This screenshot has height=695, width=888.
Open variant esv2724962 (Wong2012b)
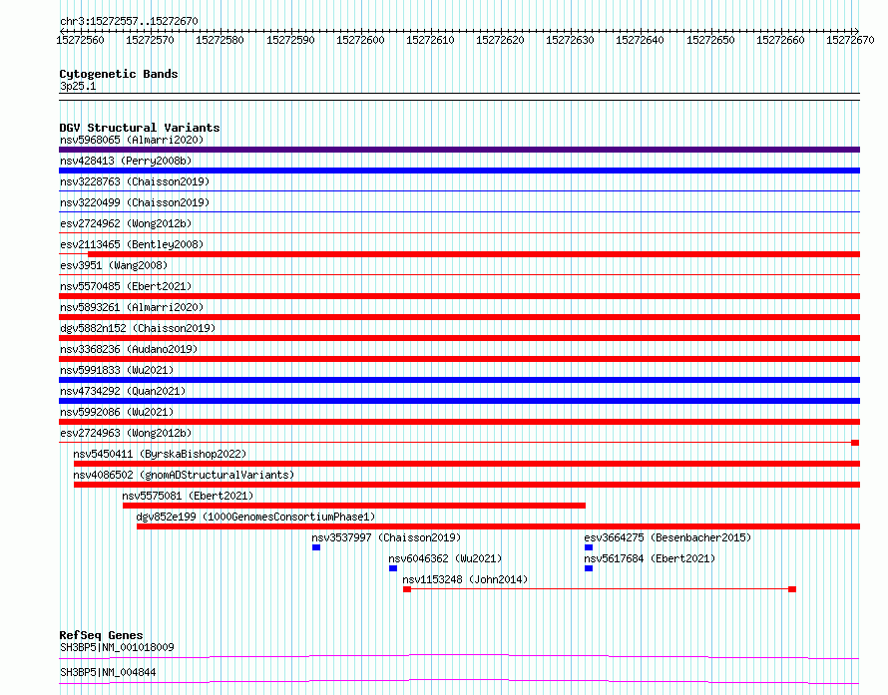click(x=126, y=223)
